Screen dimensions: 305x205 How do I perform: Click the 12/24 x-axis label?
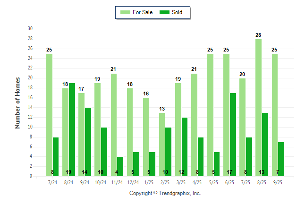pyautogui.click(x=133, y=182)
